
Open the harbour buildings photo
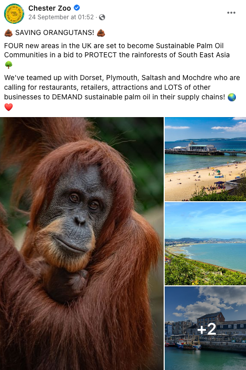pos(205,328)
